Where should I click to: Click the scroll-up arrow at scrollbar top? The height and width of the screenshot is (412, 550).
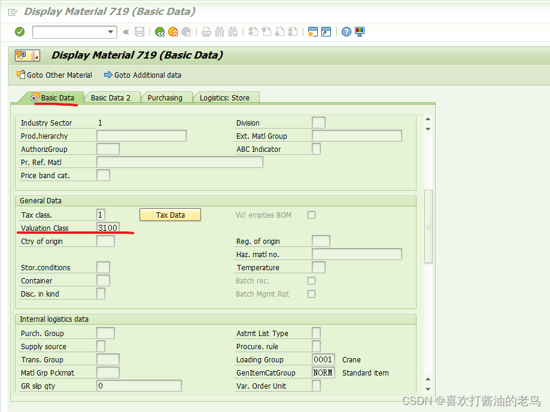[428, 120]
